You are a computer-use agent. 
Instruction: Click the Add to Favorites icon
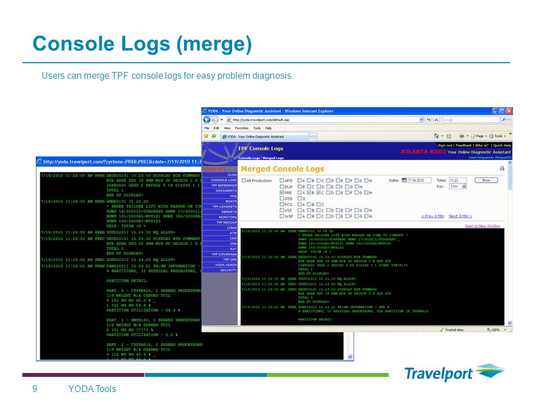[x=214, y=136]
